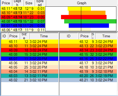The height and width of the screenshot is (96, 118).
Task: Select the 48.11 bid row
Action: 30,42
